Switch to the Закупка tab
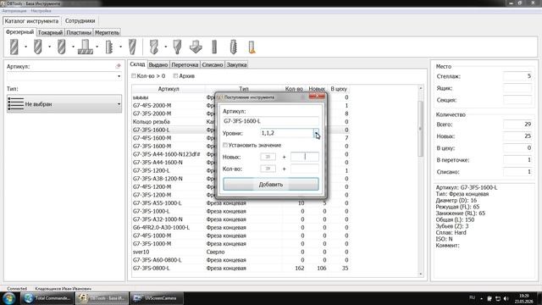The image size is (542, 305). pos(236,64)
